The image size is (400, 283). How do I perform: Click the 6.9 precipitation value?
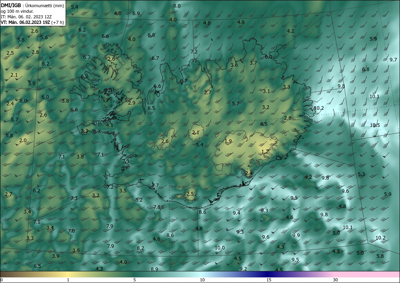[x=136, y=13]
